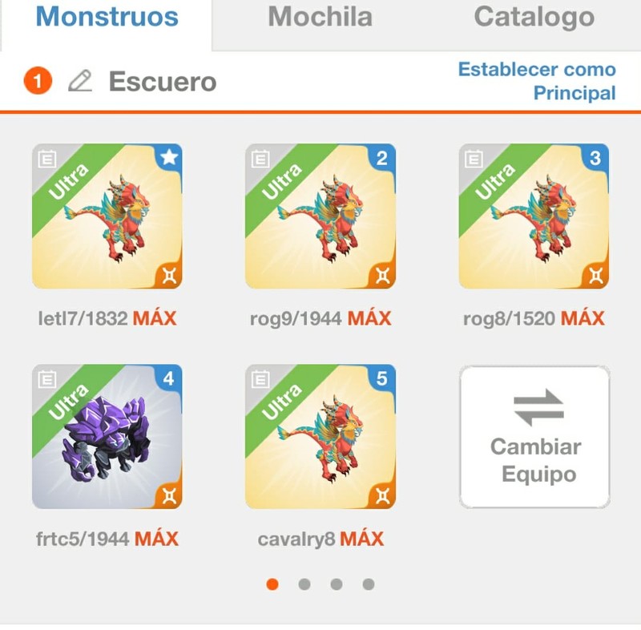
Task: Go to fourth page dot indicator
Action: [369, 584]
